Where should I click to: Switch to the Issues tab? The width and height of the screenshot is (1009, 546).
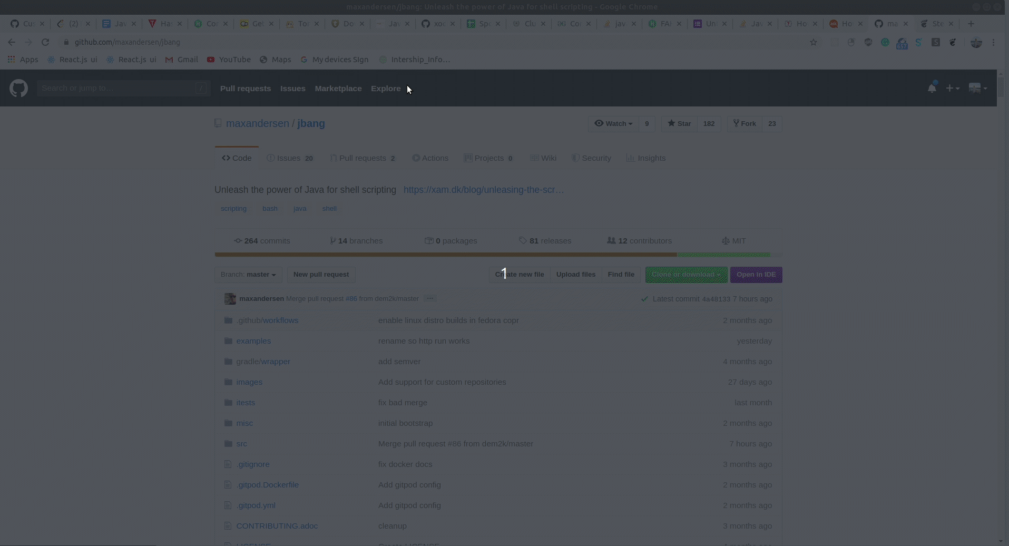(290, 158)
